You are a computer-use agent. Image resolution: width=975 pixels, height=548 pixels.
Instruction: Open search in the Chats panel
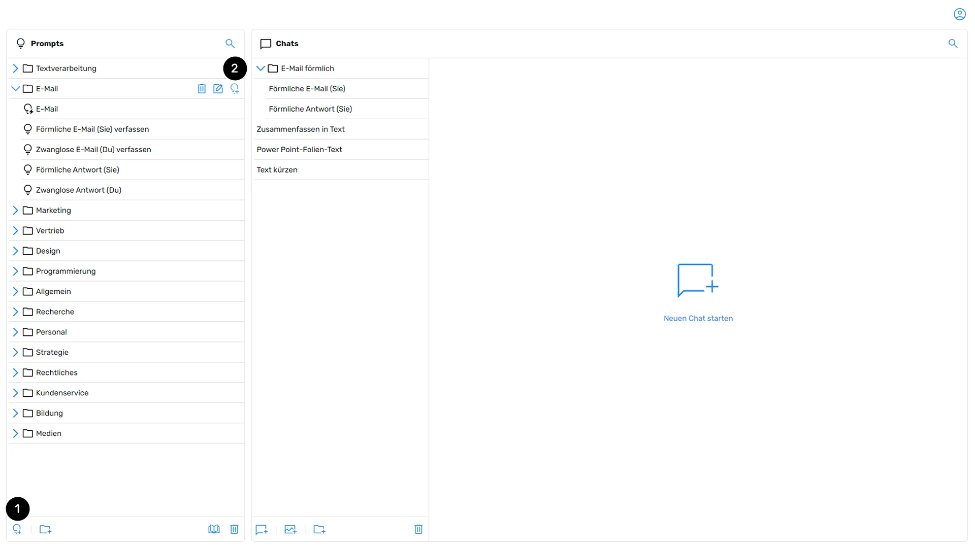pyautogui.click(x=953, y=44)
